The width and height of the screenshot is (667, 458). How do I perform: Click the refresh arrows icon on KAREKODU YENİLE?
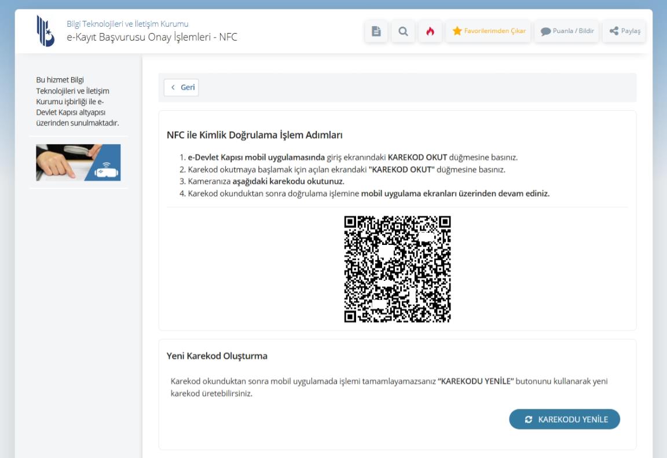[x=528, y=419]
